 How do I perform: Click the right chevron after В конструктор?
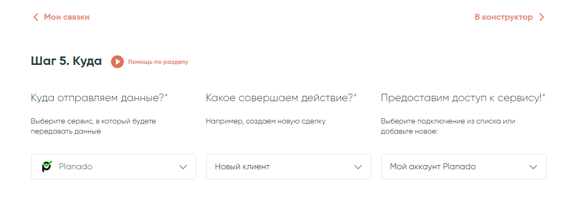pyautogui.click(x=542, y=17)
